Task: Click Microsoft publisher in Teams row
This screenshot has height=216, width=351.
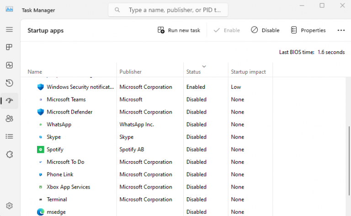Action: coord(131,99)
